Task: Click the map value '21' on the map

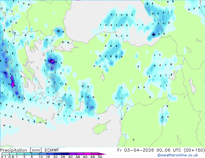Action: pos(5,73)
